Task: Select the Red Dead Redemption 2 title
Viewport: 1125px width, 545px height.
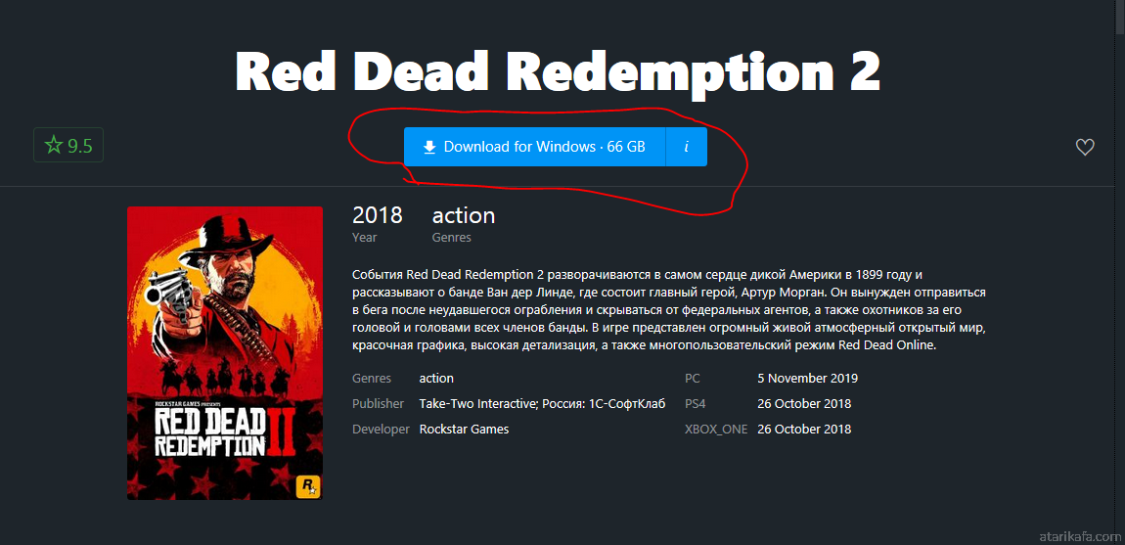Action: click(x=559, y=71)
